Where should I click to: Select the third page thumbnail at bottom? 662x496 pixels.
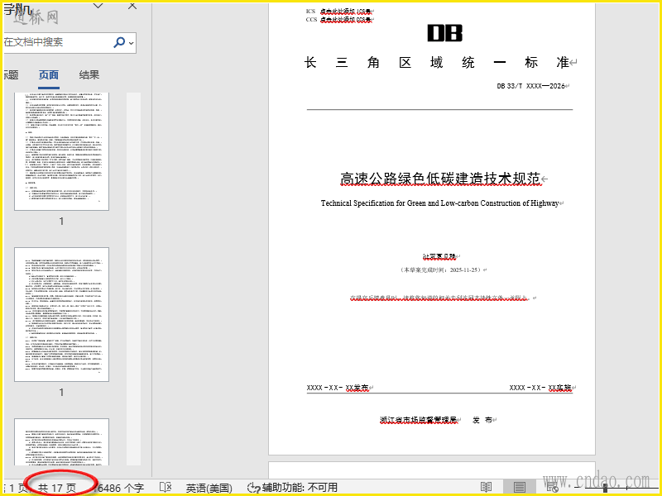pos(61,442)
